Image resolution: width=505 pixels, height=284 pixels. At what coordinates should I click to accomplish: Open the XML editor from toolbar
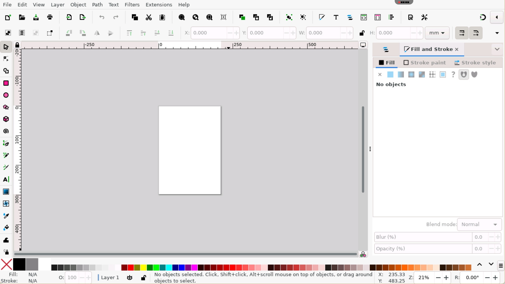364,17
